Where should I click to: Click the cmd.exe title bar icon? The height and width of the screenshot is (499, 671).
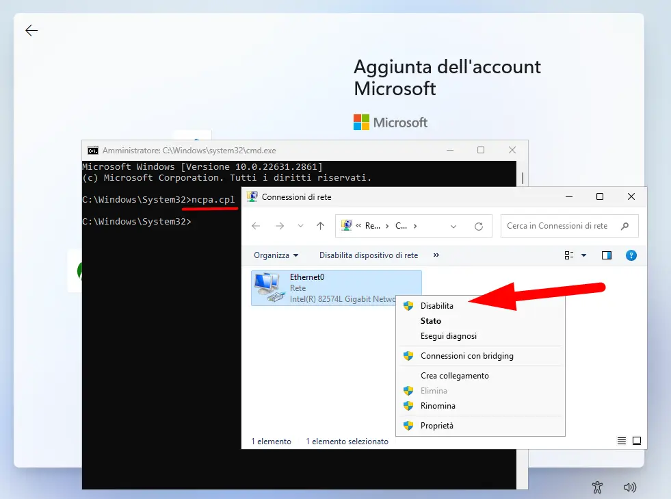tap(93, 151)
